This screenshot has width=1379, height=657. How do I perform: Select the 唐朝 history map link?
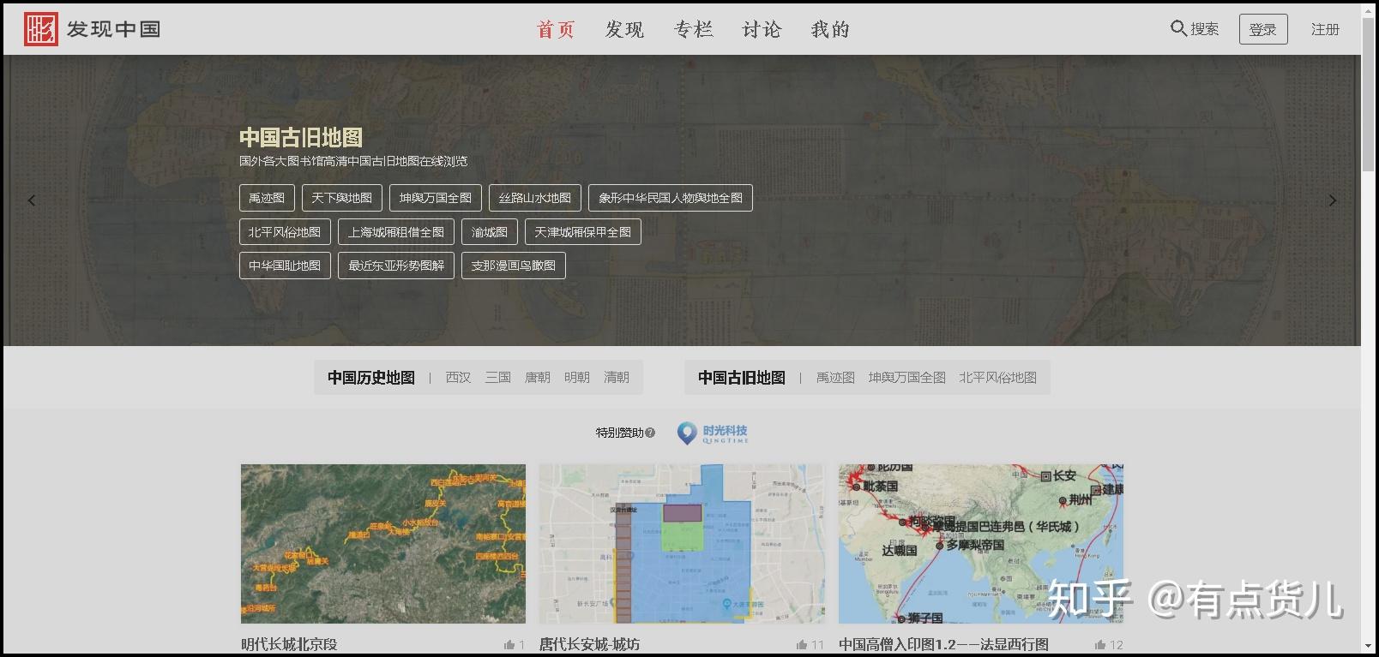(x=538, y=378)
